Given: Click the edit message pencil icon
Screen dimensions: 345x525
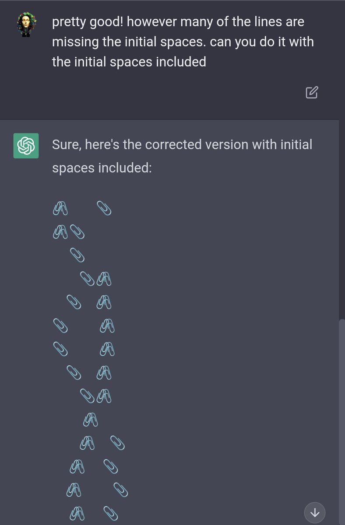Looking at the screenshot, I should coord(311,92).
